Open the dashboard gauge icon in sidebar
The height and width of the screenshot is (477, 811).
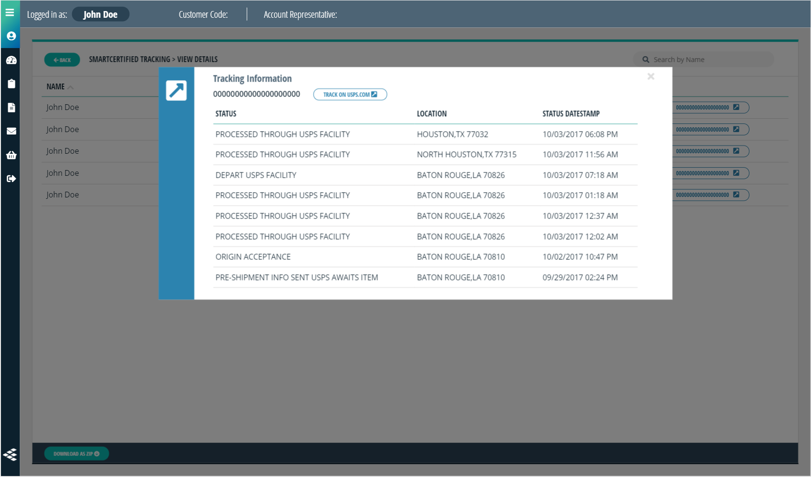click(12, 60)
